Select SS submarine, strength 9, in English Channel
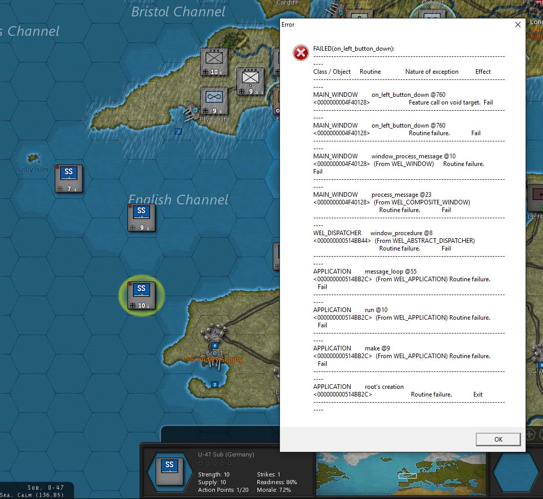The width and height of the screenshot is (543, 499). click(141, 217)
